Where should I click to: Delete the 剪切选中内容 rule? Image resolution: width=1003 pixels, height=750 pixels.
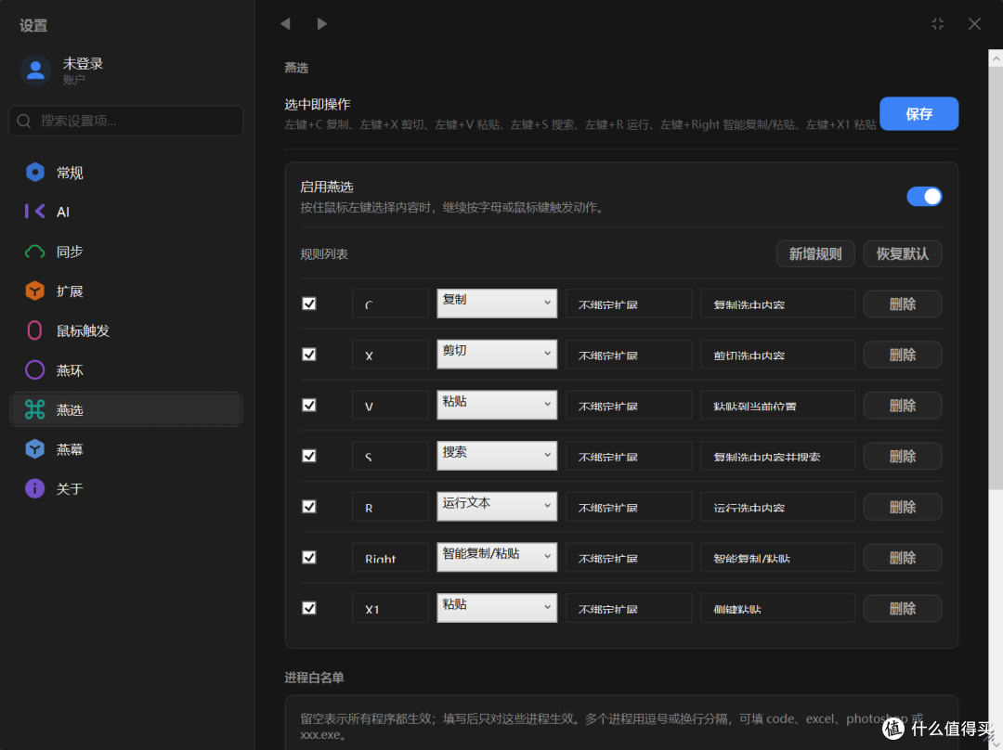pyautogui.click(x=902, y=355)
